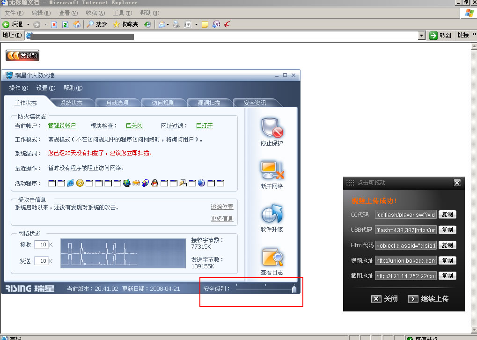Click the Stop loading icon in IE toolbar
Viewport: 477px width, 340px height.
pos(54,24)
